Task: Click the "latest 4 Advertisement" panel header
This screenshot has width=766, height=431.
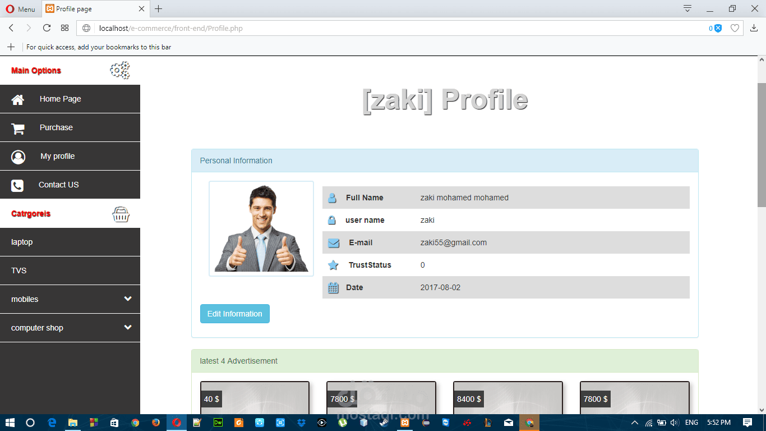Action: pyautogui.click(x=445, y=361)
